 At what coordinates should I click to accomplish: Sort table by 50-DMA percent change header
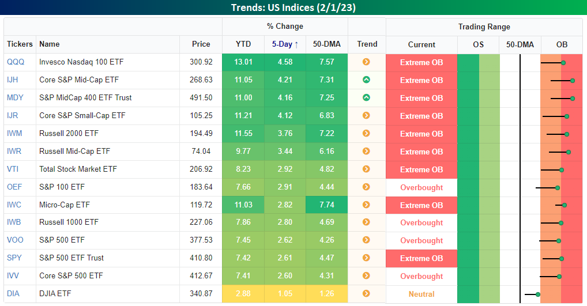pyautogui.click(x=326, y=44)
